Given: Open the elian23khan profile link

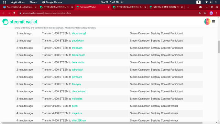Looking at the screenshot, I should (x=79, y=120).
